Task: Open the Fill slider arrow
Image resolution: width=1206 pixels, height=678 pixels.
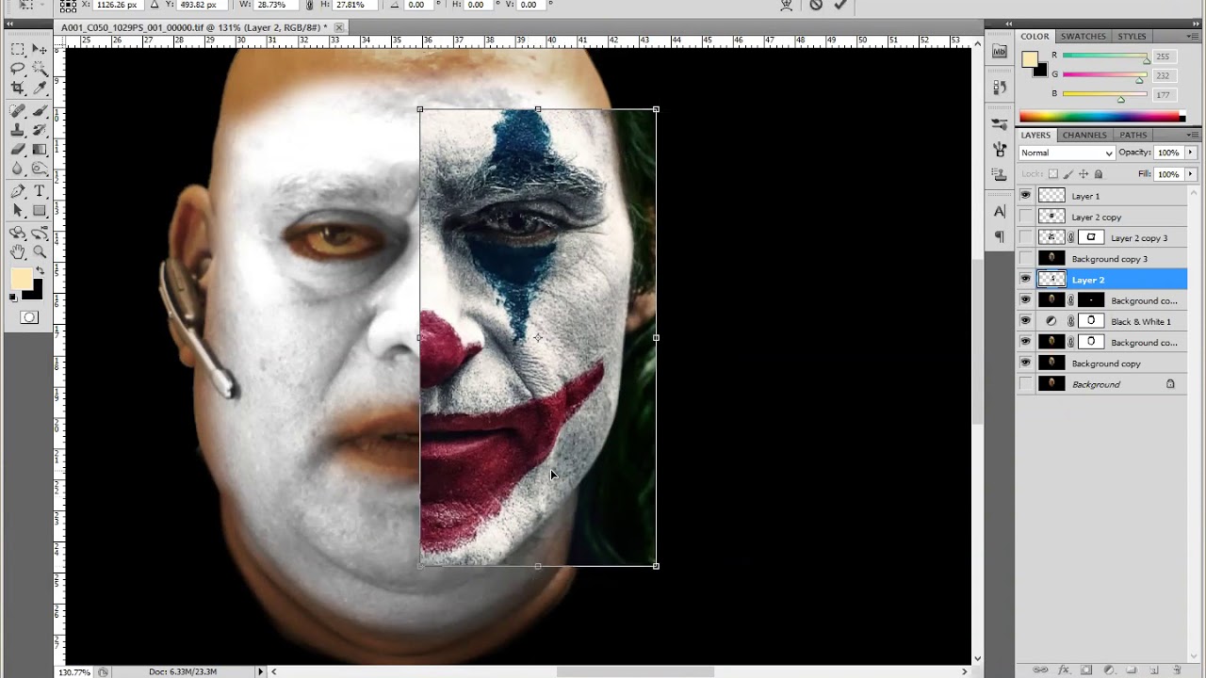Action: (x=1190, y=174)
